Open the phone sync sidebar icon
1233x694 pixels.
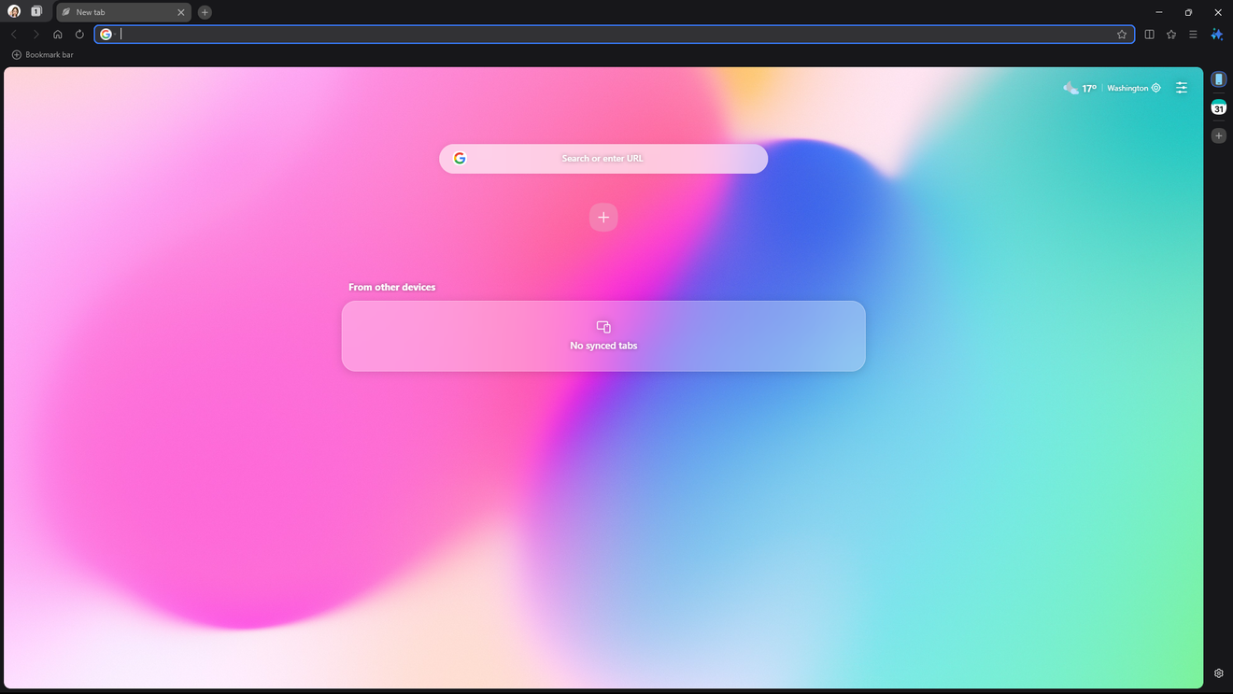[1218, 79]
